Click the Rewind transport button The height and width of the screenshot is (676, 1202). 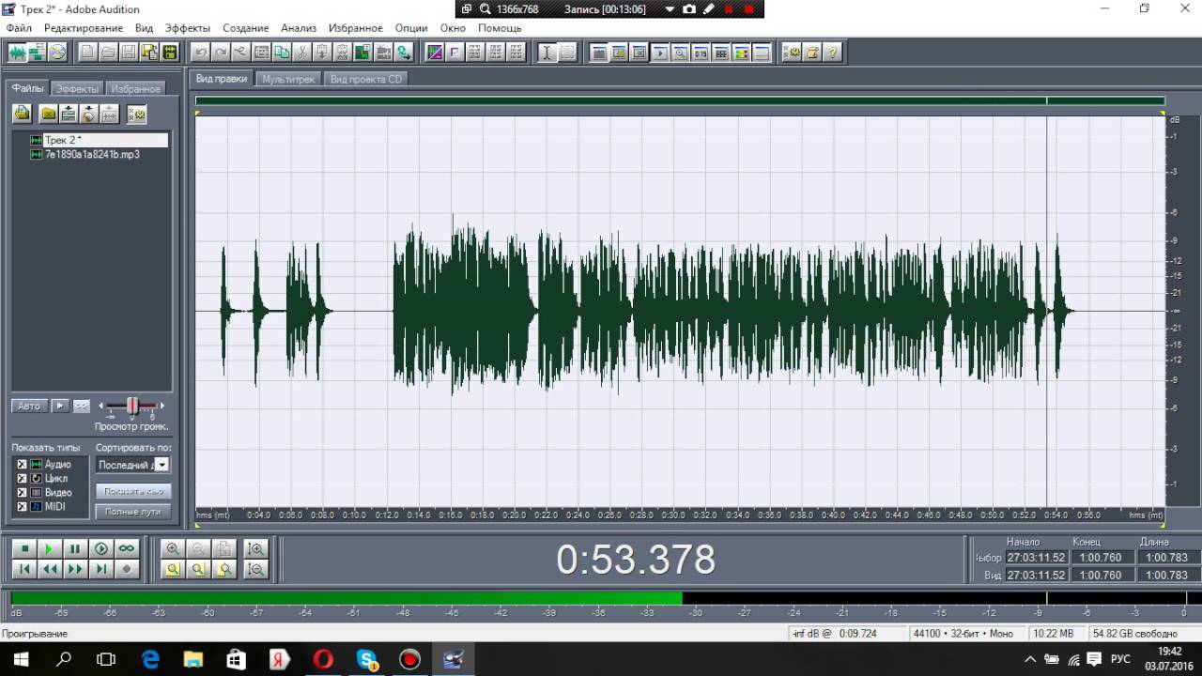click(50, 569)
